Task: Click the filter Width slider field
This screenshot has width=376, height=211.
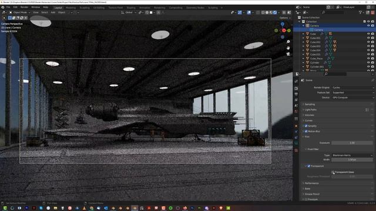Action: [352, 159]
